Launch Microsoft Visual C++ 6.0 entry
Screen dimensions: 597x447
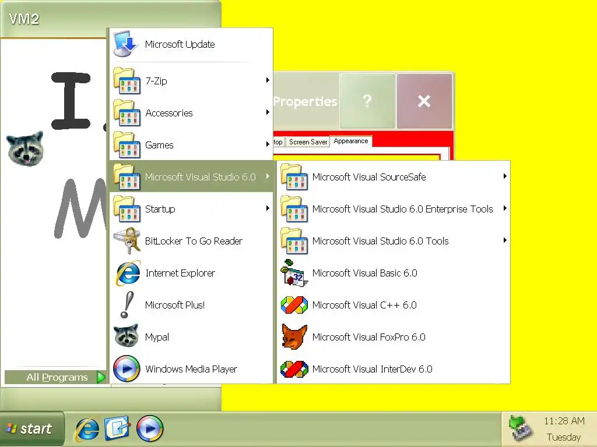394,305
